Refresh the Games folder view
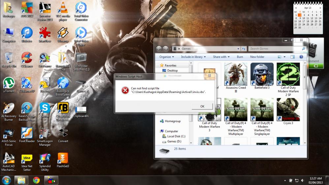 244,49
